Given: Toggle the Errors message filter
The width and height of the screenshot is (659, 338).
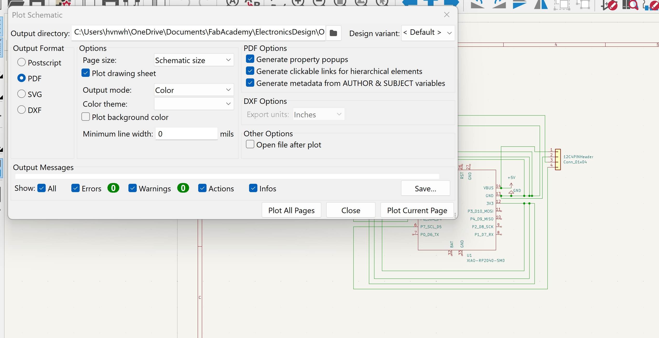Looking at the screenshot, I should coord(75,188).
